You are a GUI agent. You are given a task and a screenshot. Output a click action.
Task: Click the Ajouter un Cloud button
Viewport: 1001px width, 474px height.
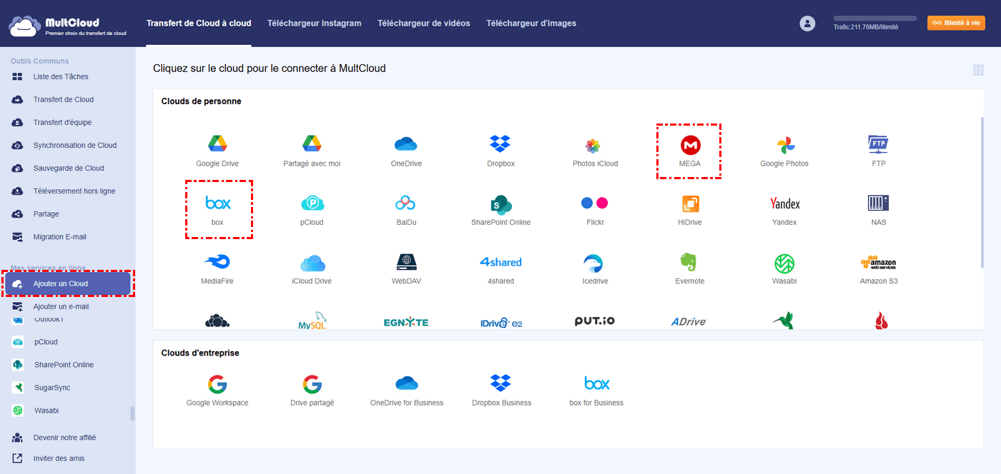click(x=68, y=283)
